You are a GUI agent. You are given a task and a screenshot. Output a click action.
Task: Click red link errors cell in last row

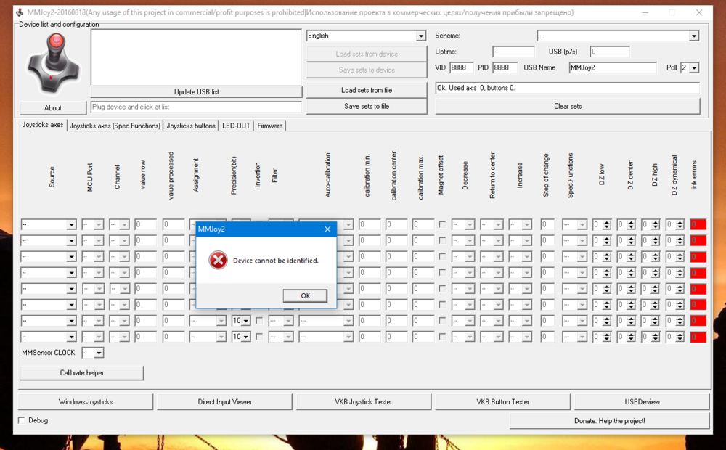(x=698, y=337)
